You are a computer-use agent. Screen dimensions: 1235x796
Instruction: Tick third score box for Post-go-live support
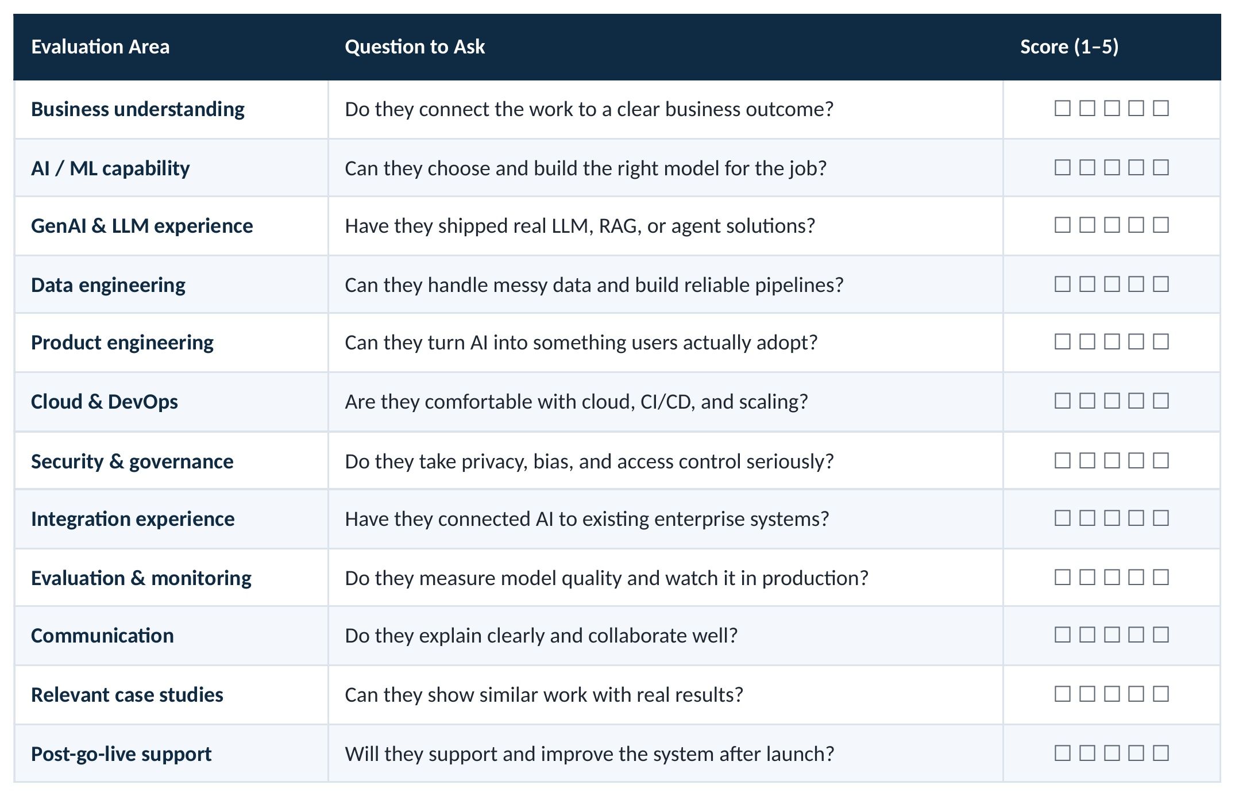point(1112,753)
